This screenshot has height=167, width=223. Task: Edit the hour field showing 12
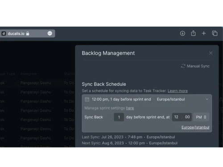tap(176, 117)
